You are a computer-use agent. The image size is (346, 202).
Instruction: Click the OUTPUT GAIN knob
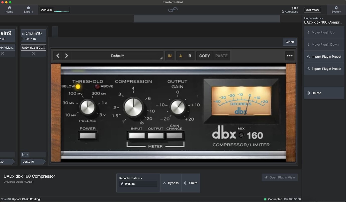pyautogui.click(x=178, y=107)
